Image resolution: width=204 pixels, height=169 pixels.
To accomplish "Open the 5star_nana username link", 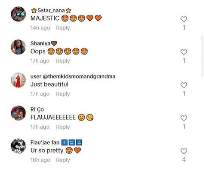I will (x=51, y=10).
